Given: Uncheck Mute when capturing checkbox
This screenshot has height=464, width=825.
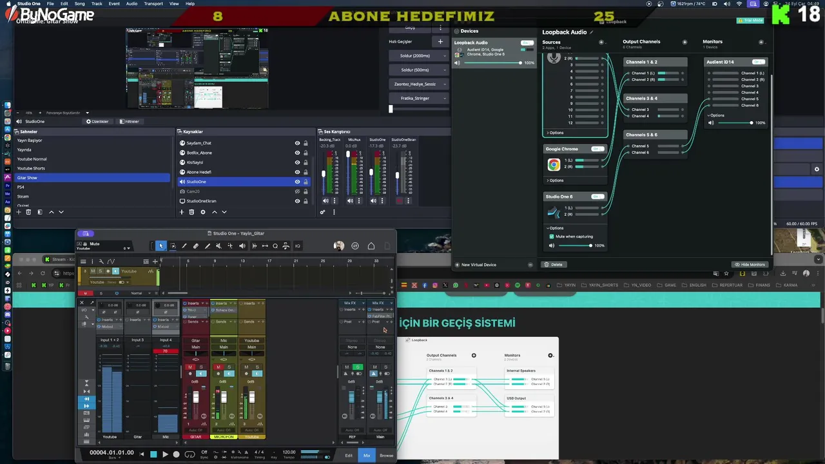Looking at the screenshot, I should point(552,237).
